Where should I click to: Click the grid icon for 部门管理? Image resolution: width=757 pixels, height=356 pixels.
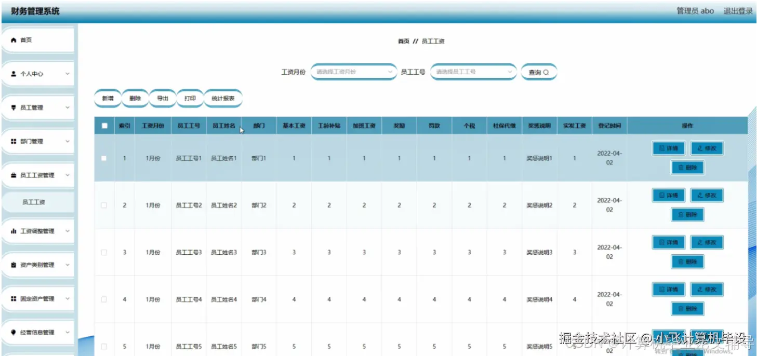click(x=14, y=141)
